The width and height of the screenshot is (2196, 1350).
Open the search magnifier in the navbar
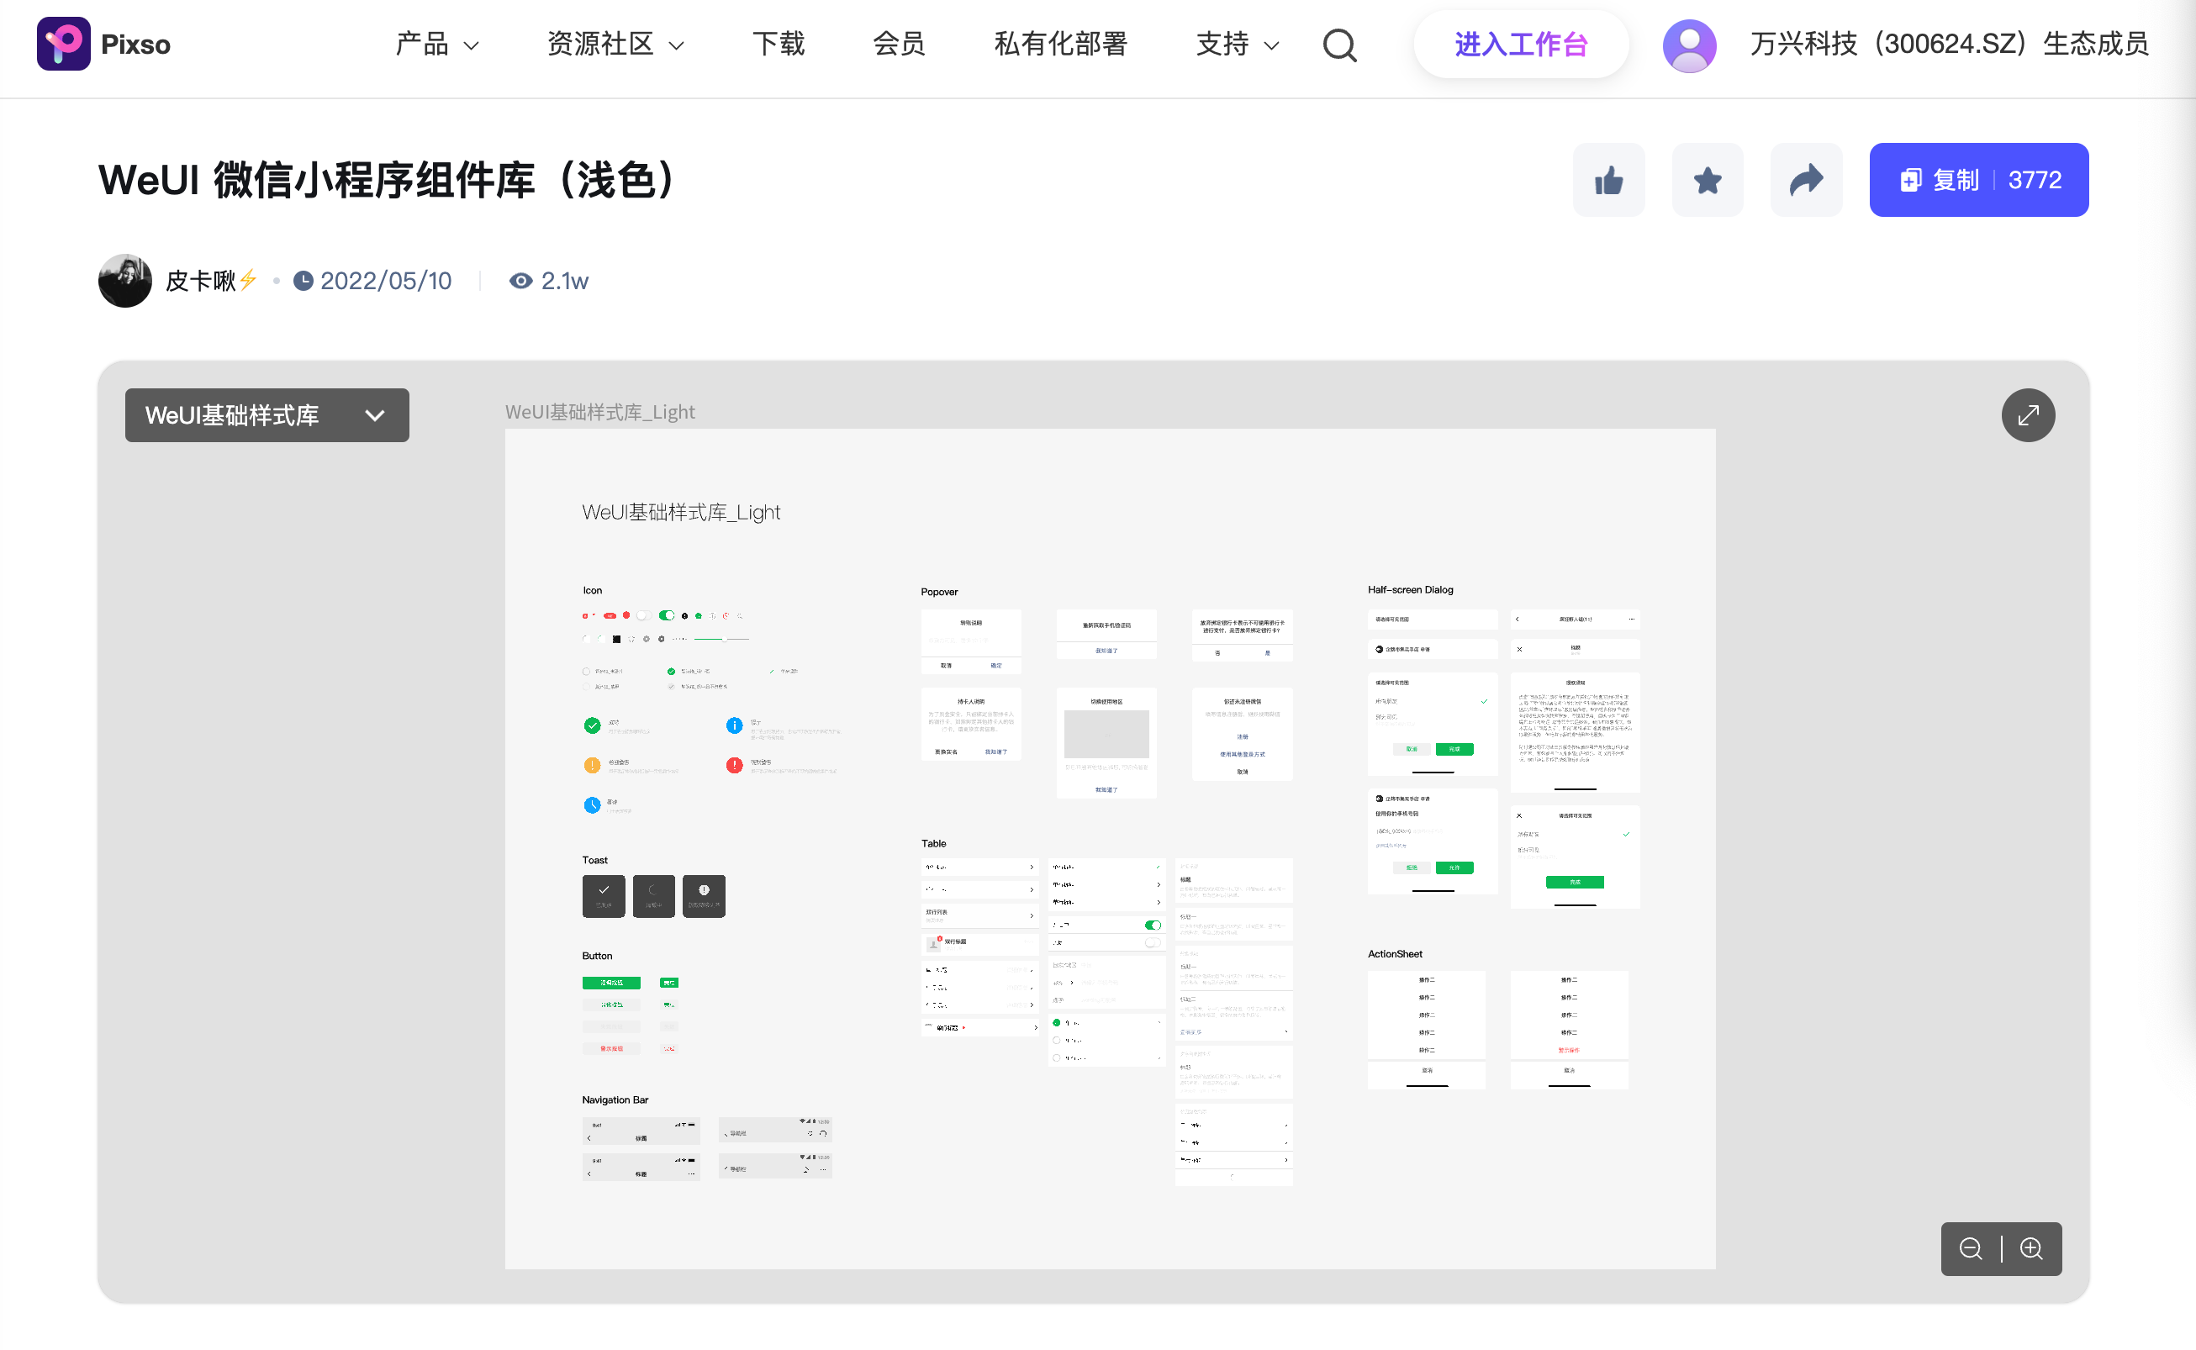(x=1338, y=45)
